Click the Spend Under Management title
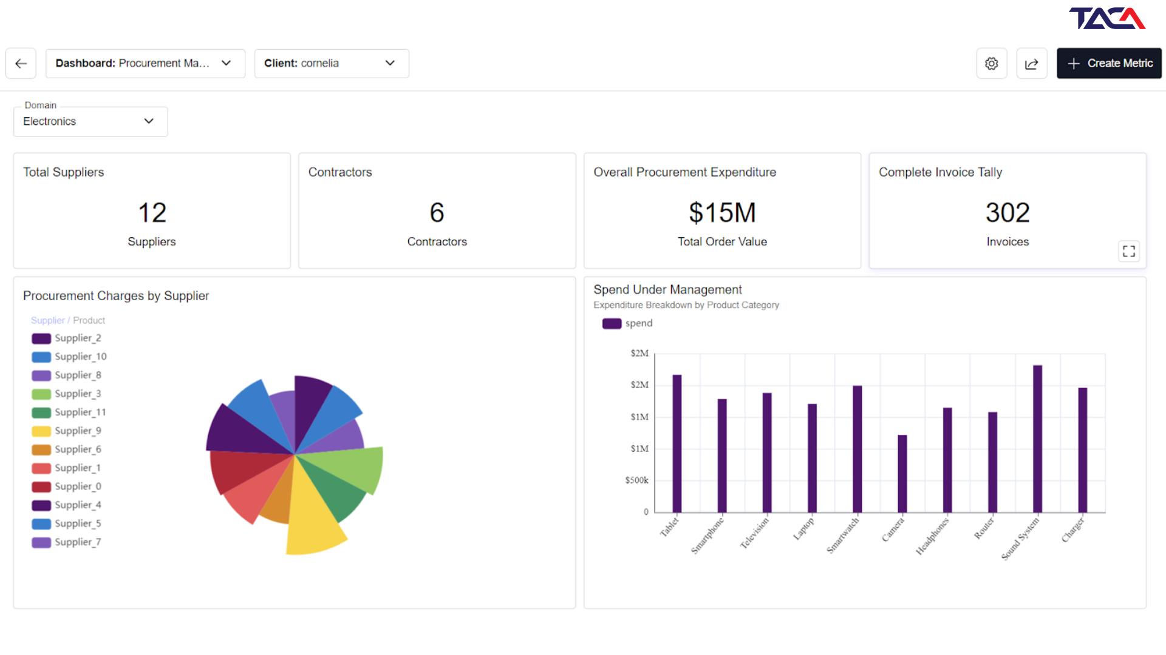Viewport: 1166px width, 655px height. point(667,290)
